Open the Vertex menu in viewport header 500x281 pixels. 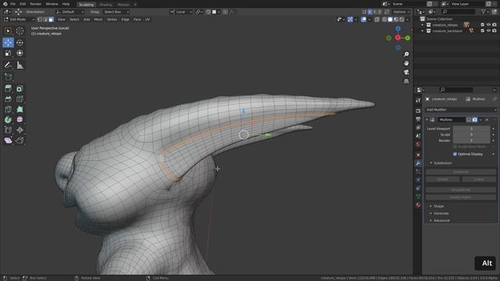tap(112, 20)
